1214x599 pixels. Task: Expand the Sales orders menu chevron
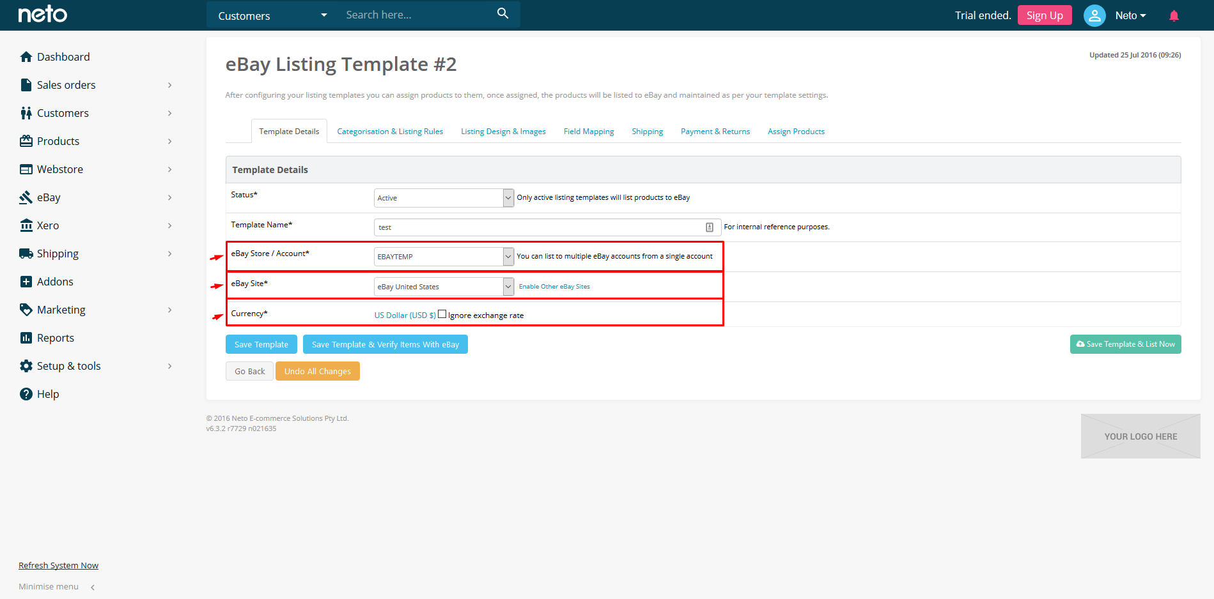click(x=169, y=85)
